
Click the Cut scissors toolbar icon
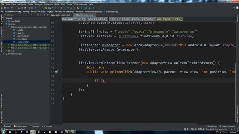pyautogui.click(x=19, y=8)
